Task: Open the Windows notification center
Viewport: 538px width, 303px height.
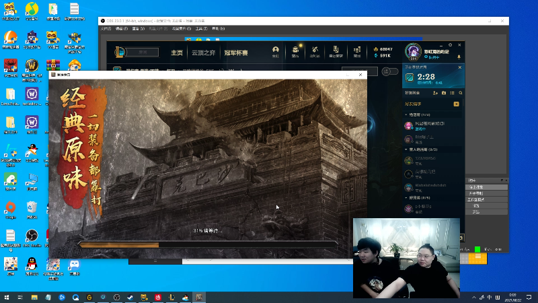Action: pyautogui.click(x=529, y=297)
